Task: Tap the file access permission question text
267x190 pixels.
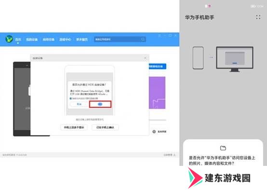Action: [222, 161]
